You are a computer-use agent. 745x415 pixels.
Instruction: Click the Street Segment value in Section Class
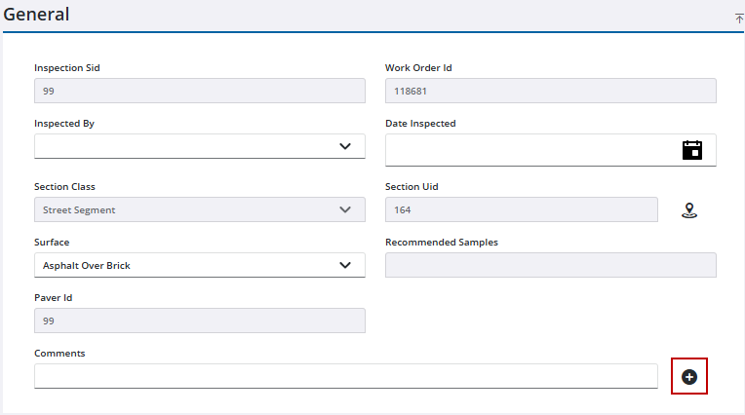point(80,209)
